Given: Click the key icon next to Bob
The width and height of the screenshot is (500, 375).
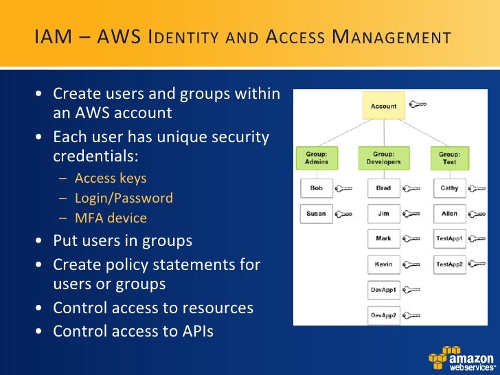Looking at the screenshot, I should pyautogui.click(x=343, y=189).
